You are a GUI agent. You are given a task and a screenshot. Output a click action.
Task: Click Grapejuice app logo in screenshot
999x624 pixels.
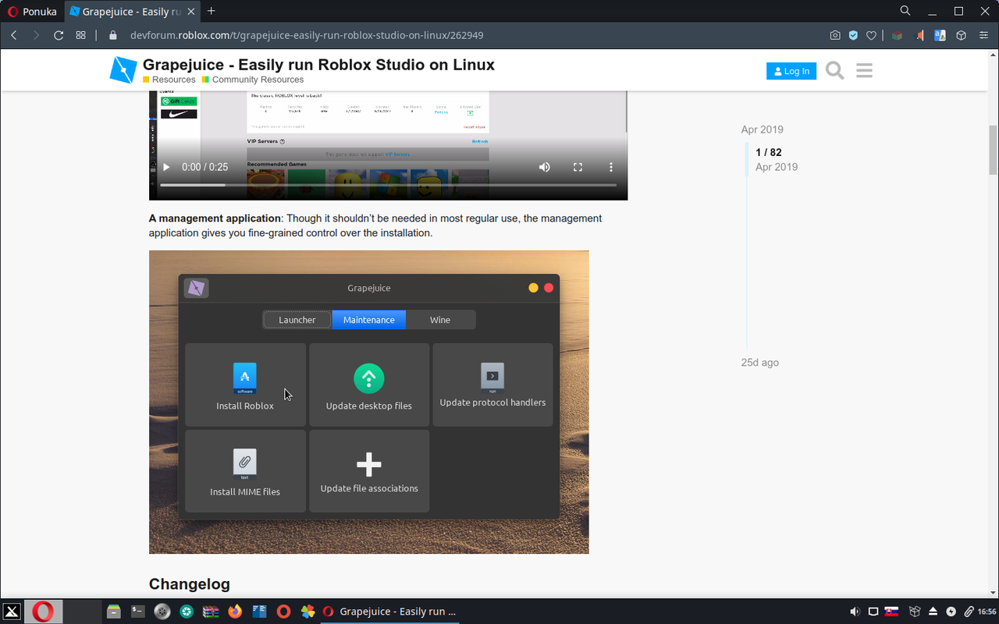point(196,288)
